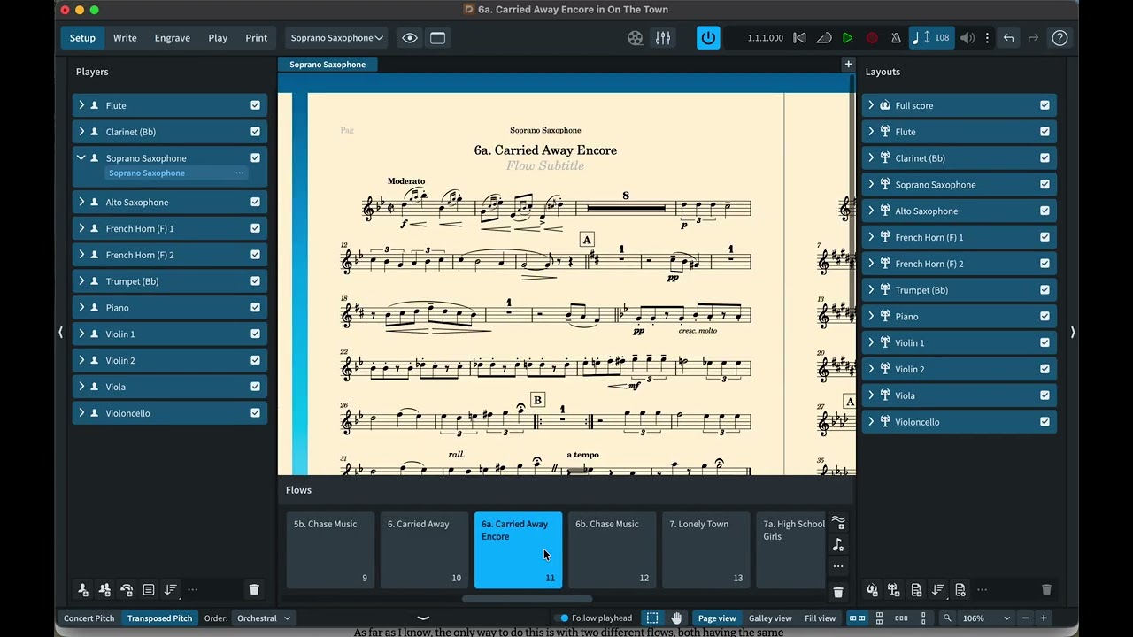Add a full score layout icon
Viewport: 1133px width, 637px height.
872,590
